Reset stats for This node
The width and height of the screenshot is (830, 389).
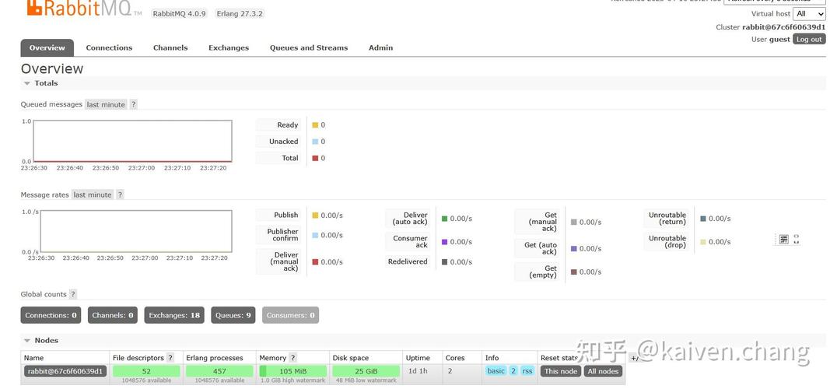click(x=561, y=371)
